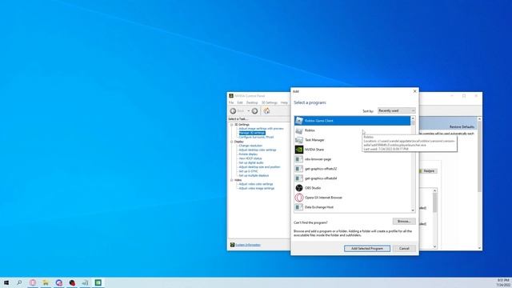The width and height of the screenshot is (512, 288).
Task: Select Adjust image settings with preview
Action: 262,129
